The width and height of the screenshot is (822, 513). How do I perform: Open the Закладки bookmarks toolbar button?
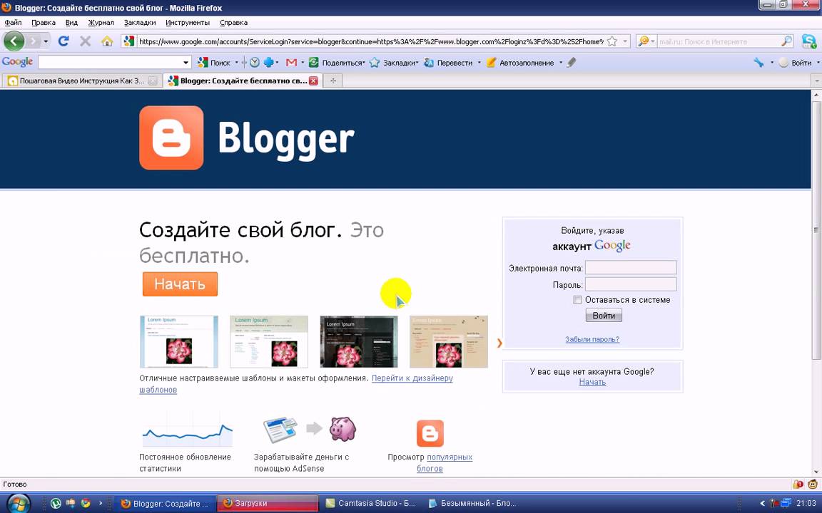(x=393, y=62)
